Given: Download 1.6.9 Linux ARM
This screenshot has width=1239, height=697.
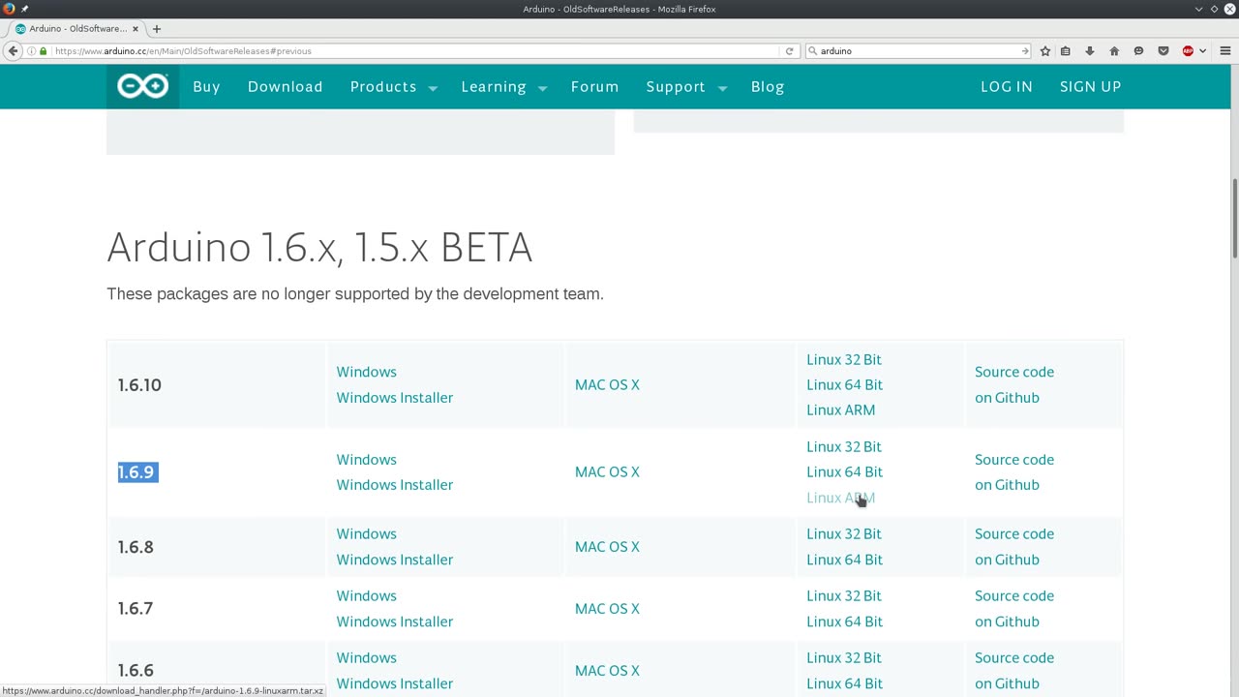Looking at the screenshot, I should point(840,498).
